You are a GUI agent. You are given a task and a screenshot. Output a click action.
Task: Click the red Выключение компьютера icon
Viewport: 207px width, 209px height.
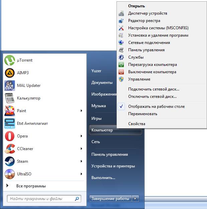coord(121,72)
